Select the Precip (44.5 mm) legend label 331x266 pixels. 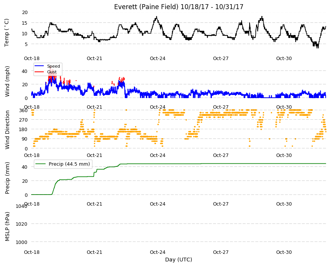point(69,164)
